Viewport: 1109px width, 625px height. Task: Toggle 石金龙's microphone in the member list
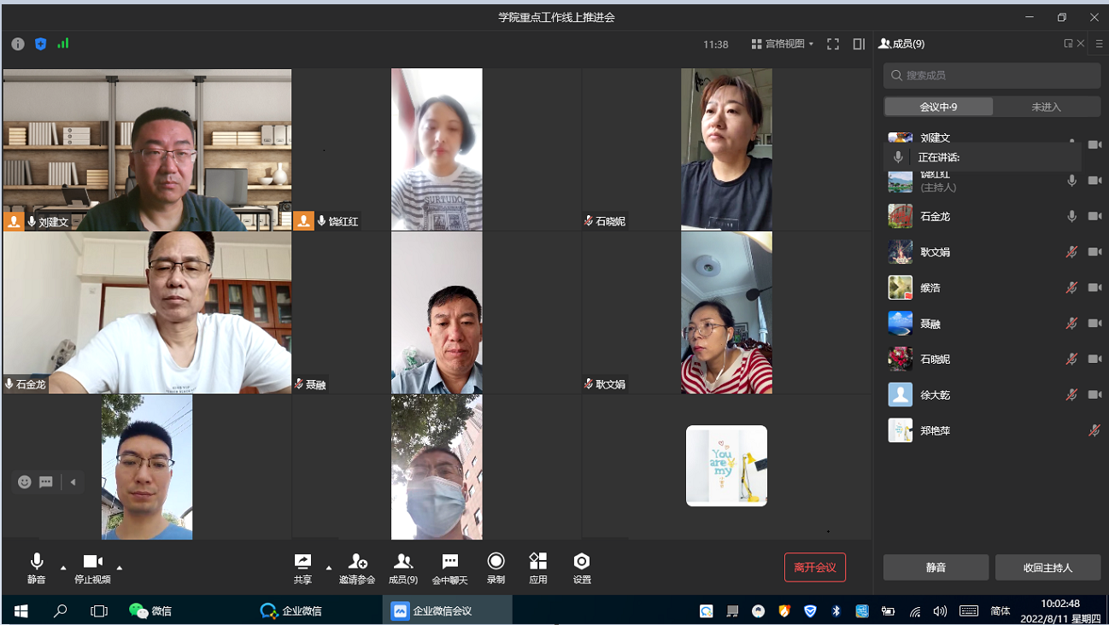[x=1071, y=217]
